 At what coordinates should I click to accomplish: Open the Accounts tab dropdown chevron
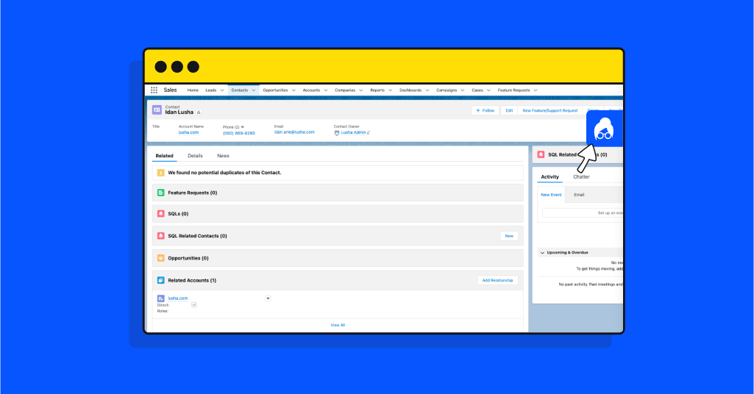[x=326, y=90]
